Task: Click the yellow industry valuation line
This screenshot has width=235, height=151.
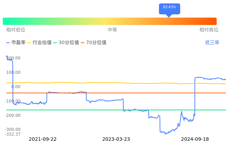Action: click(x=137, y=83)
